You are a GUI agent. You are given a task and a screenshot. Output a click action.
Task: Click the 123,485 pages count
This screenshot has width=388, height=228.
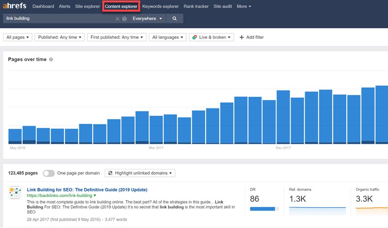[x=23, y=173]
